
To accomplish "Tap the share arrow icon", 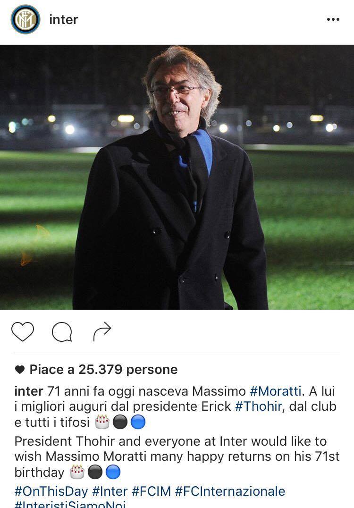I will (x=102, y=331).
